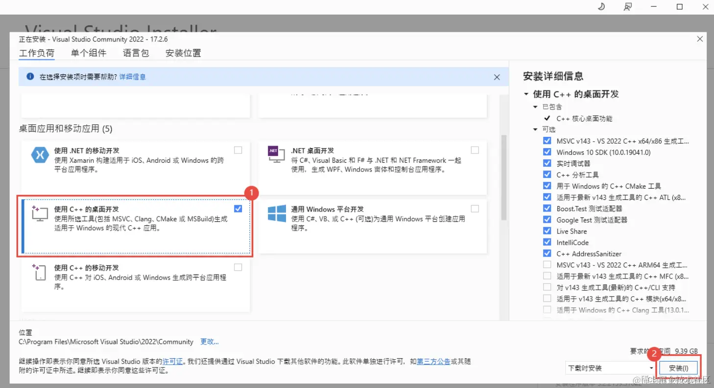The image size is (714, 388).
Task: Toggle dark mode moon icon in title bar
Action: 602,6
